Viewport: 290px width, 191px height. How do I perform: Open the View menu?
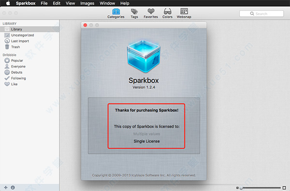point(70,3)
